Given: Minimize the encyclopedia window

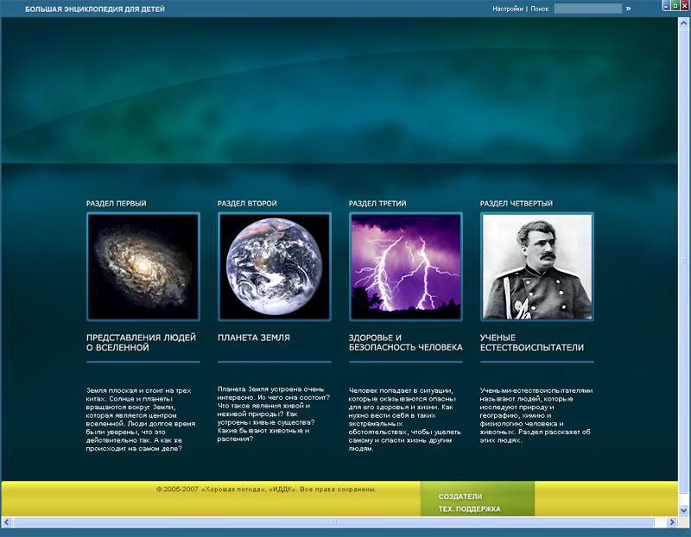Looking at the screenshot, I should coord(663,8).
